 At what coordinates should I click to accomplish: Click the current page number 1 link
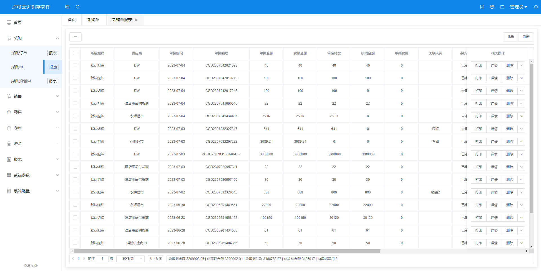79,259
